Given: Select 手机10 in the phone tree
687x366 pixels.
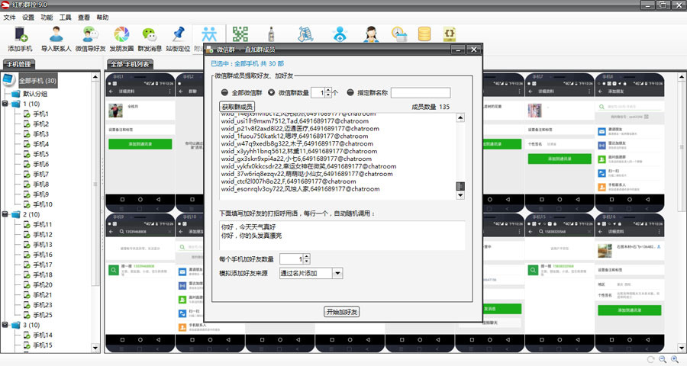Looking at the screenshot, I should 43,204.
